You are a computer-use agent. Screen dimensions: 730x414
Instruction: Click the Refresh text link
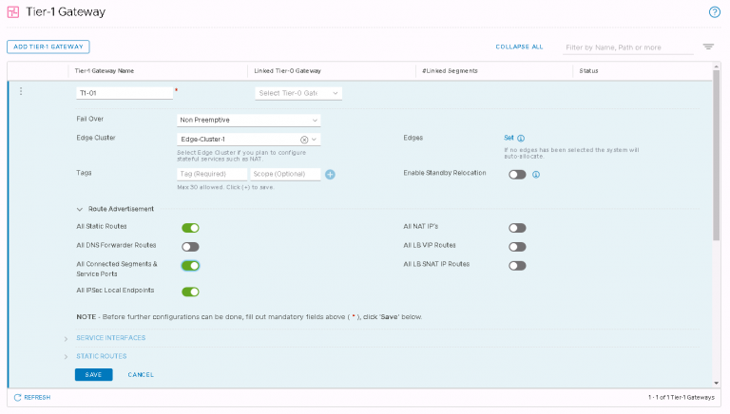(37, 397)
